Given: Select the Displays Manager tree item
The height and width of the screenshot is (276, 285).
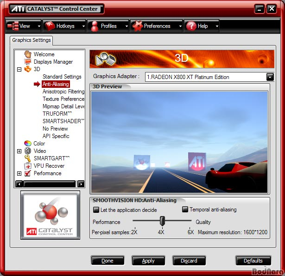Looking at the screenshot, I should 53,62.
